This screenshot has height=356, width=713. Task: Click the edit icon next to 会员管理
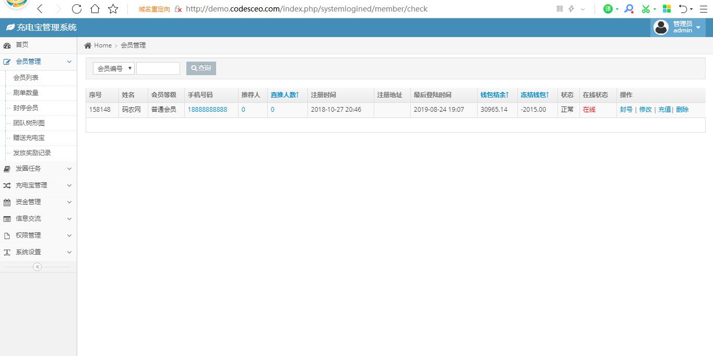(7, 62)
